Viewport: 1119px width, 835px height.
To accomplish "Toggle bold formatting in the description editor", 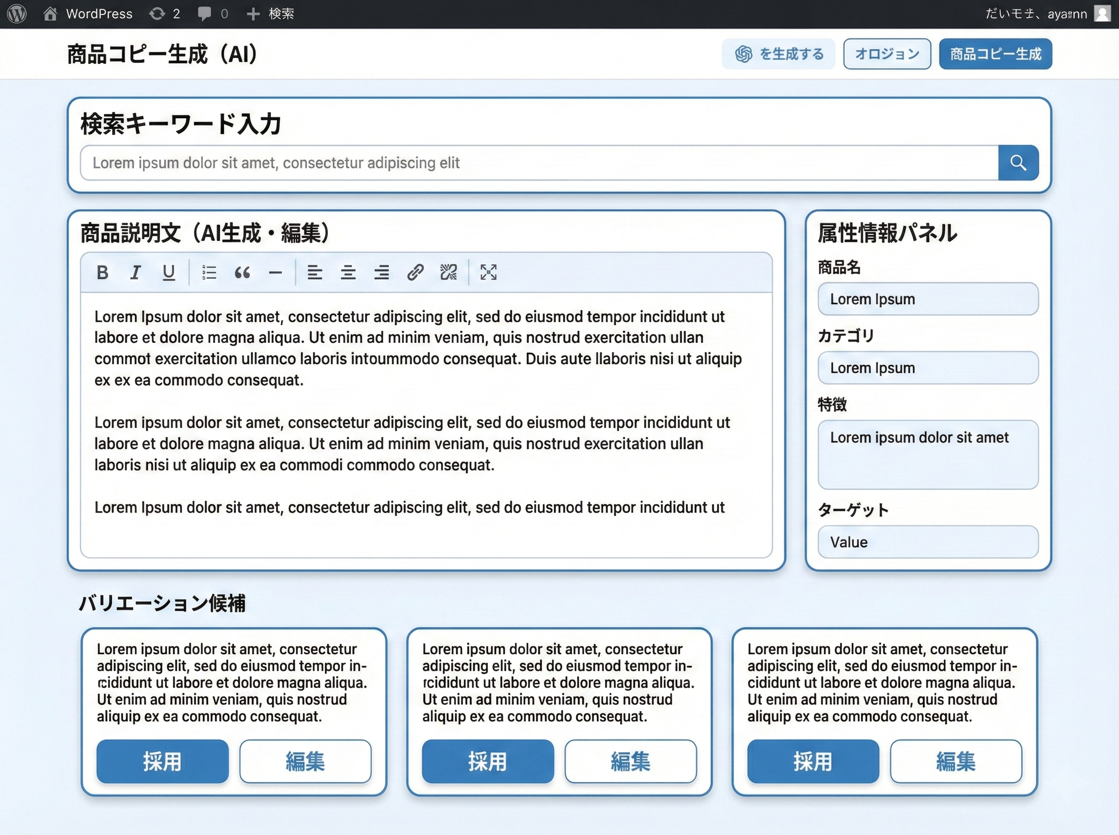I will point(102,273).
